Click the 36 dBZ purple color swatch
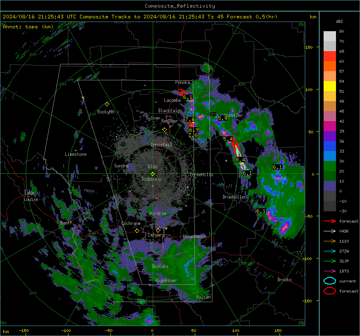 click(330, 136)
